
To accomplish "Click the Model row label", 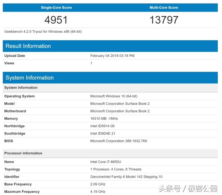I will [9, 104].
